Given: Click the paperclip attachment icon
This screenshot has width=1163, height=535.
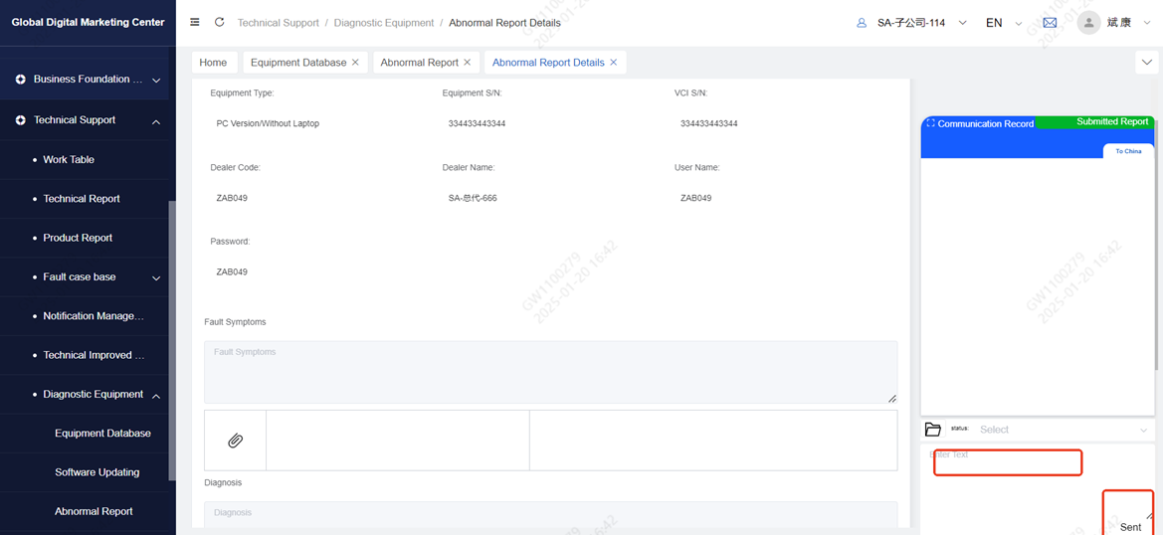Looking at the screenshot, I should click(235, 441).
